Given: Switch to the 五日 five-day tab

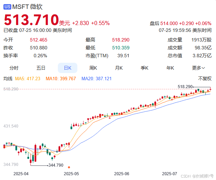Looking at the screenshot, I should coord(41,68).
